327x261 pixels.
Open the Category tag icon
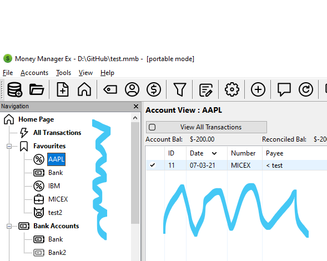(x=110, y=89)
